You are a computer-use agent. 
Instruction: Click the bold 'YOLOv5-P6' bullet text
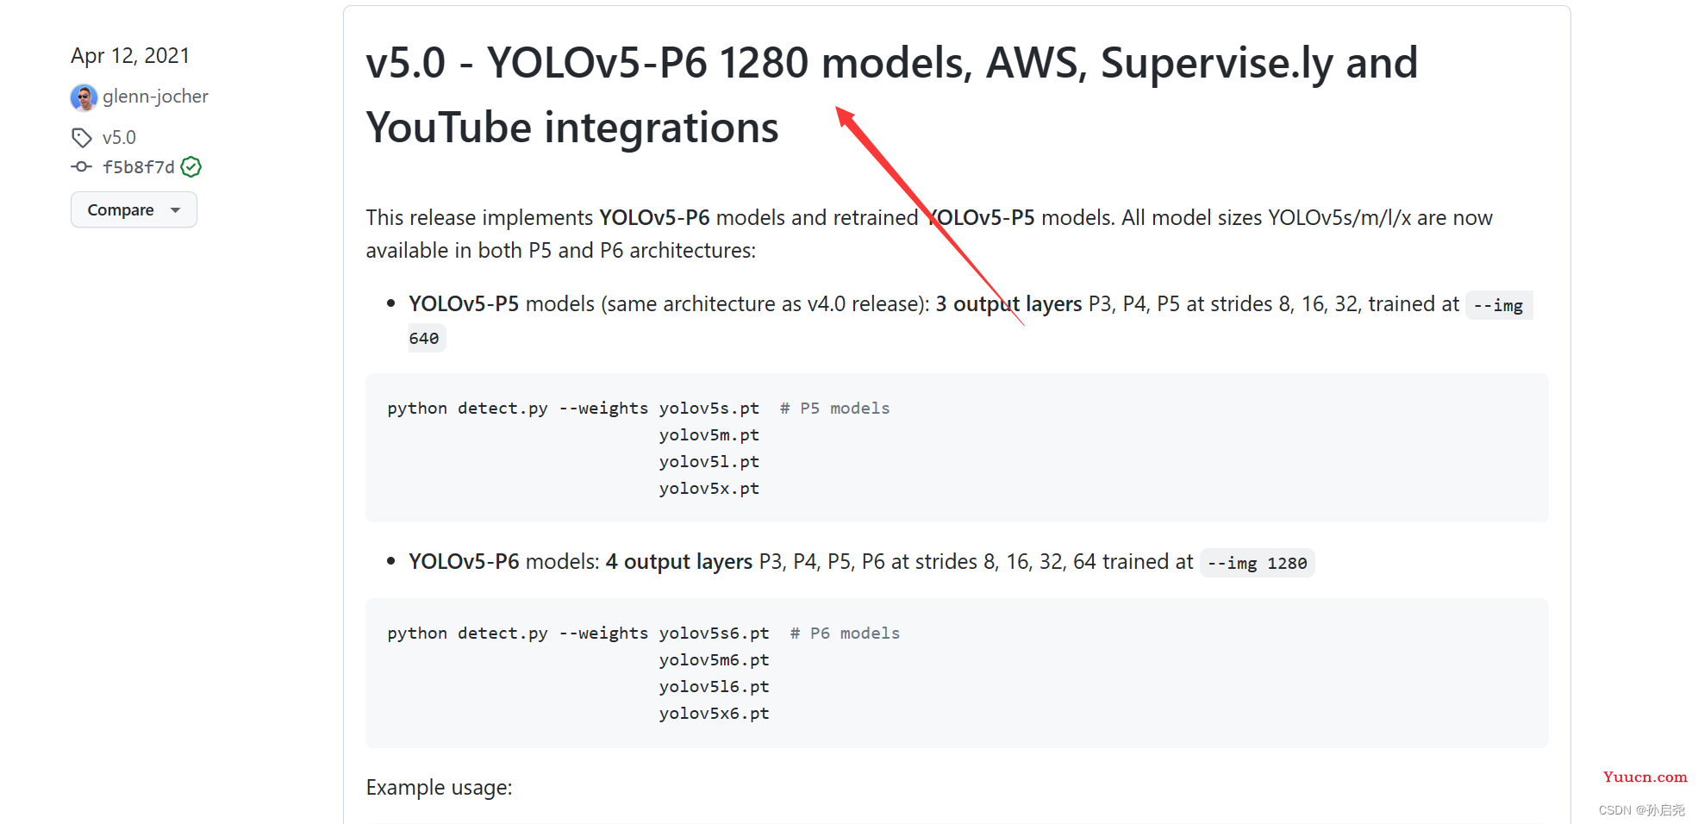point(464,562)
